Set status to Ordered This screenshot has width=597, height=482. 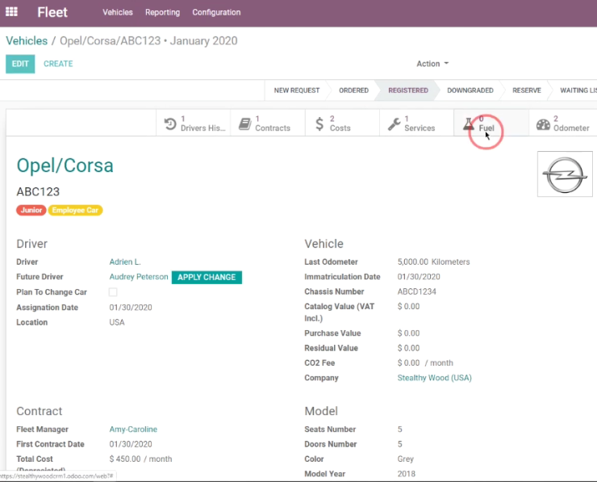353,90
